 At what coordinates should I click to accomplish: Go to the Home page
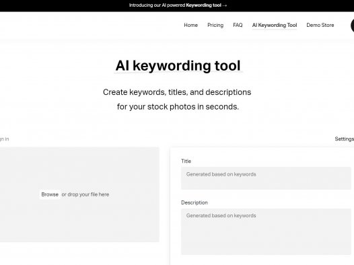tap(190, 25)
